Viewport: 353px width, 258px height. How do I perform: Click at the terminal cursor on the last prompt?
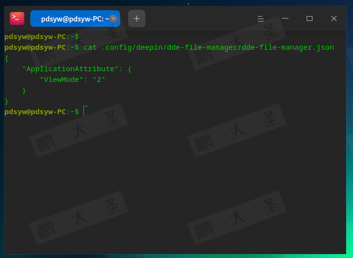click(x=85, y=111)
